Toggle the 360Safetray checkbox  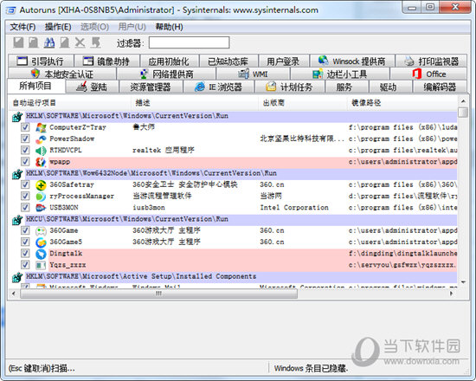pos(25,184)
